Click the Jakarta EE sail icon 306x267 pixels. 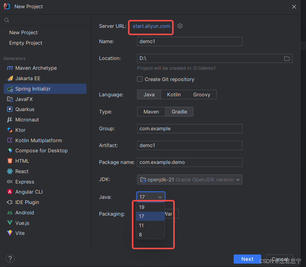10,78
